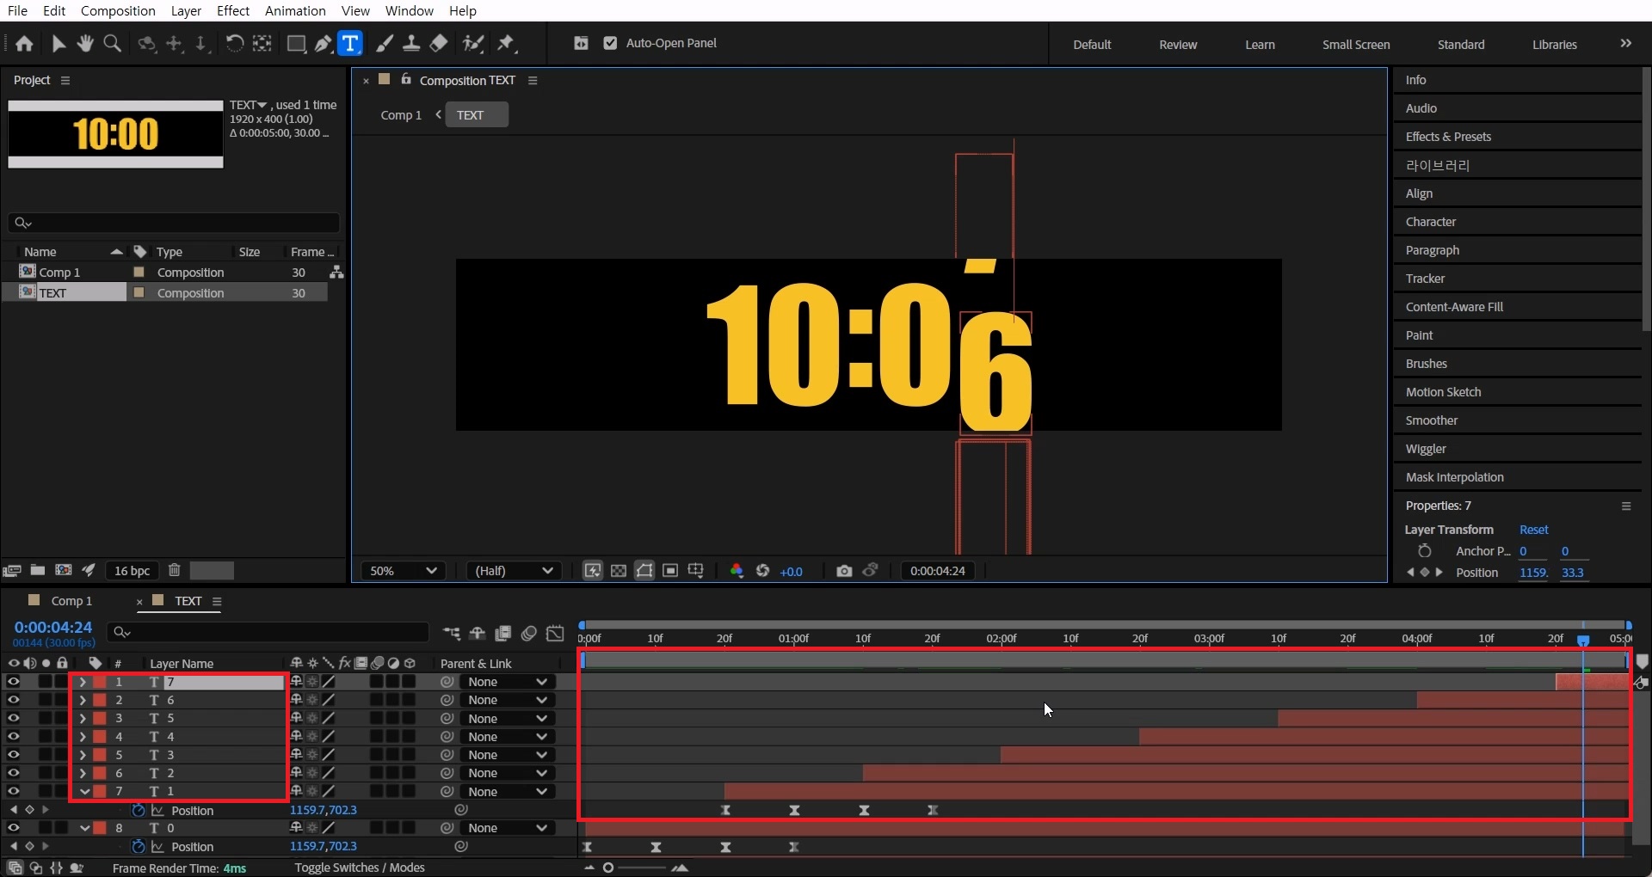Select the Pen tool
This screenshot has height=877, width=1652.
324,44
